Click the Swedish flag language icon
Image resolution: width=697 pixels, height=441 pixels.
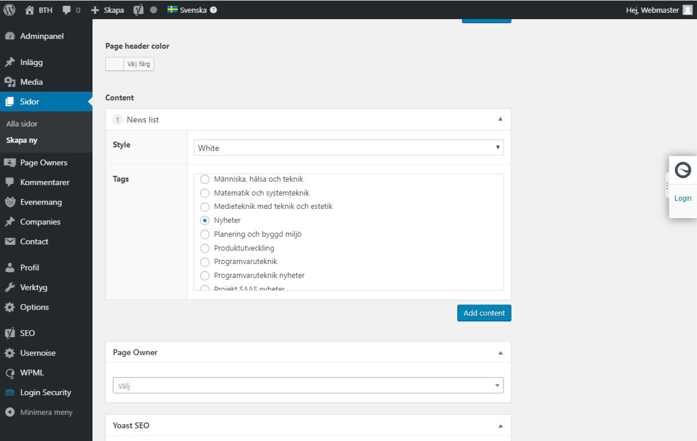(x=173, y=9)
